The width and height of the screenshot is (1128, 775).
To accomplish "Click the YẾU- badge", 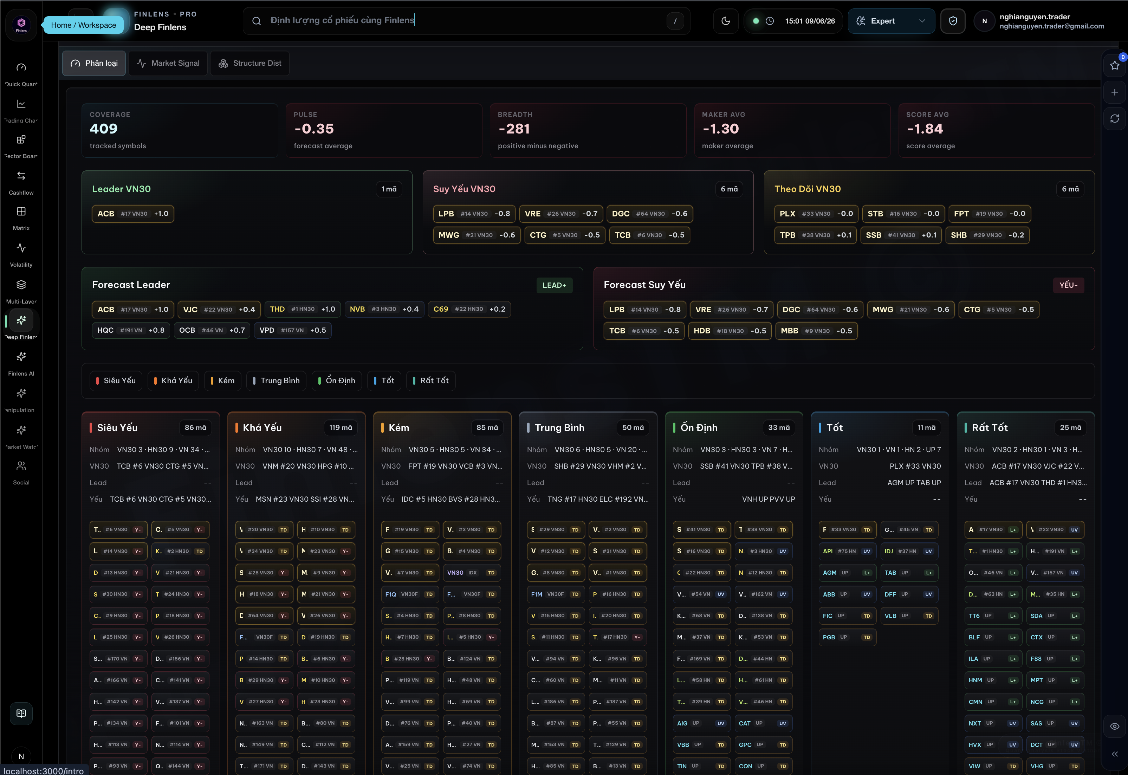I will (x=1068, y=285).
